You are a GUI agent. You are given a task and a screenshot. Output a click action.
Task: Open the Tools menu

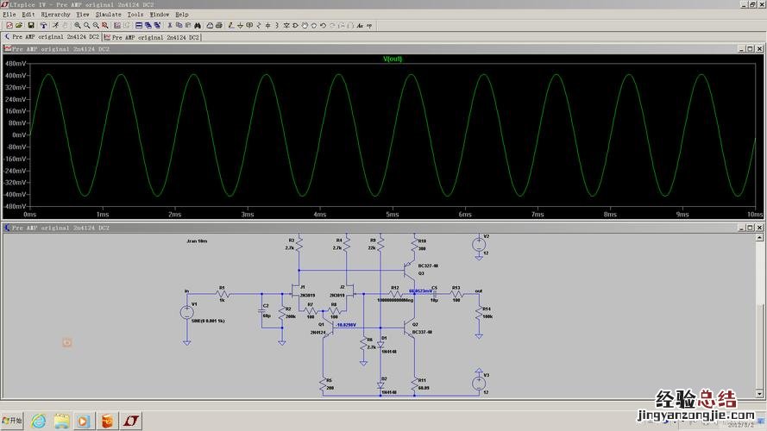(135, 15)
